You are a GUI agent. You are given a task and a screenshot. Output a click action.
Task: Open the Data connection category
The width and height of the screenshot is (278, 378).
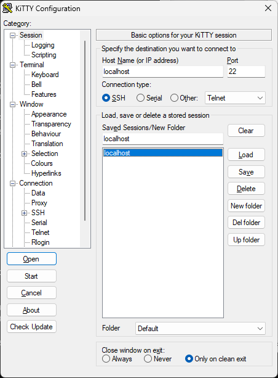[x=38, y=193]
